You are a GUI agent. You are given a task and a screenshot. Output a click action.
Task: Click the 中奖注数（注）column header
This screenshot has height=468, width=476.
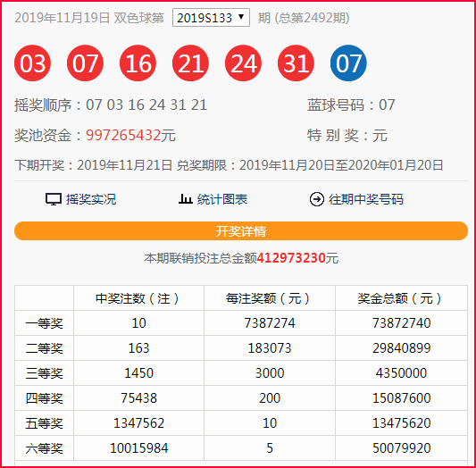[138, 298]
